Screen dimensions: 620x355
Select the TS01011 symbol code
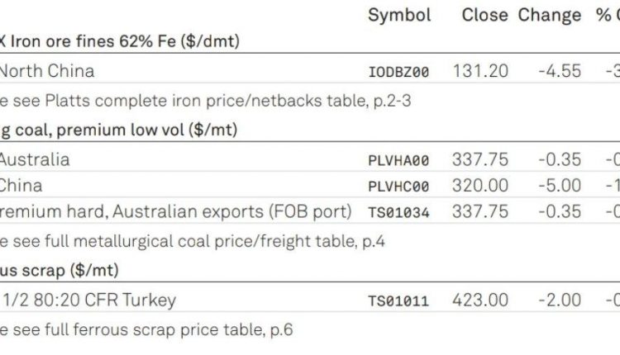pos(398,301)
